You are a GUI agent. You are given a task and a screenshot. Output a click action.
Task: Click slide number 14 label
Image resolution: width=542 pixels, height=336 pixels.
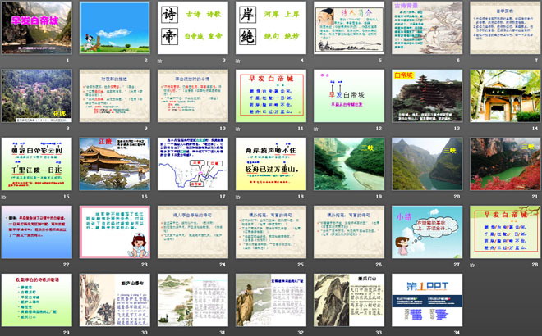(535, 129)
